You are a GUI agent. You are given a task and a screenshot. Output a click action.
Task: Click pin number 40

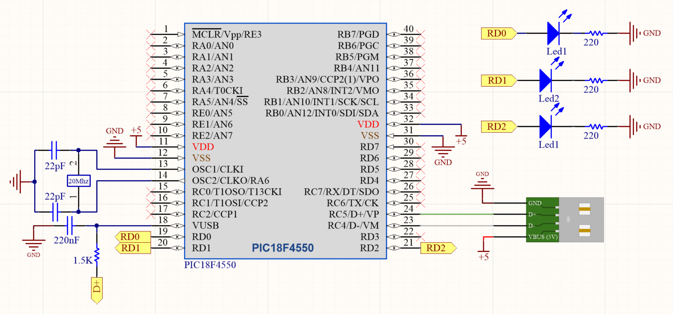pos(408,29)
